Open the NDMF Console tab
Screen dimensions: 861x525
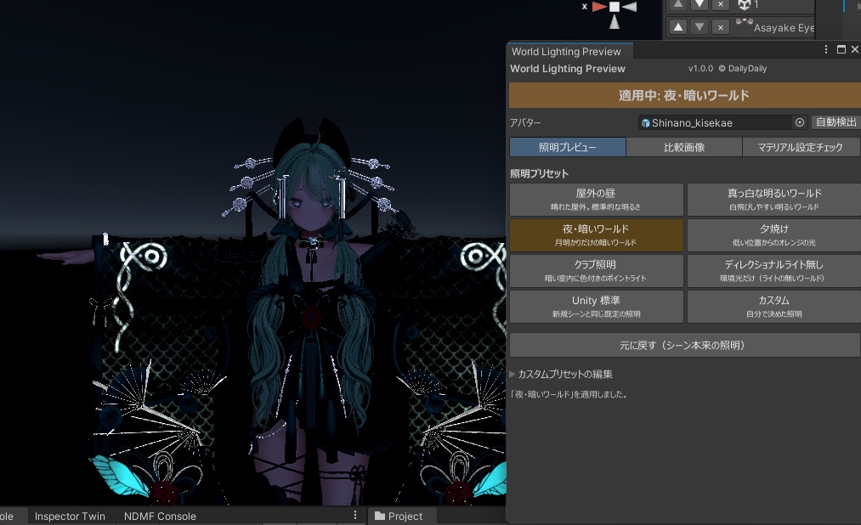(160, 517)
